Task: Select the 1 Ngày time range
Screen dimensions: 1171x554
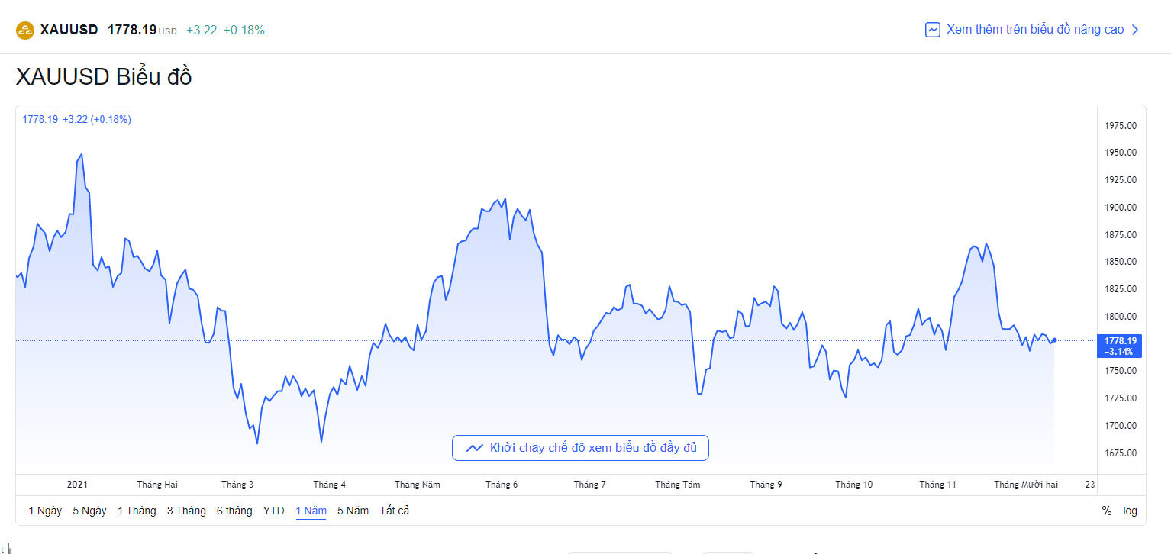Action: coord(45,511)
